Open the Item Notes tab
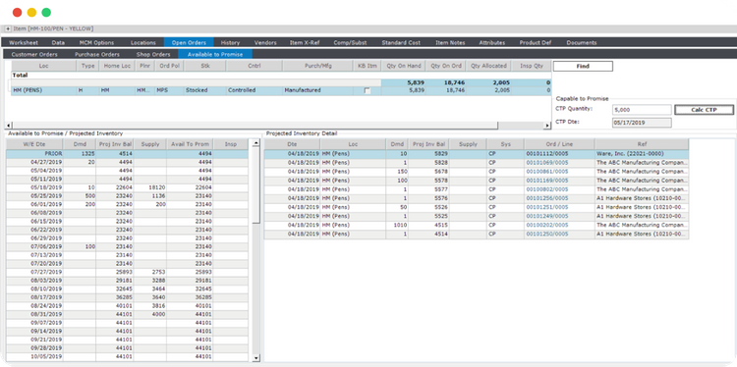This screenshot has width=737, height=367. (x=450, y=42)
